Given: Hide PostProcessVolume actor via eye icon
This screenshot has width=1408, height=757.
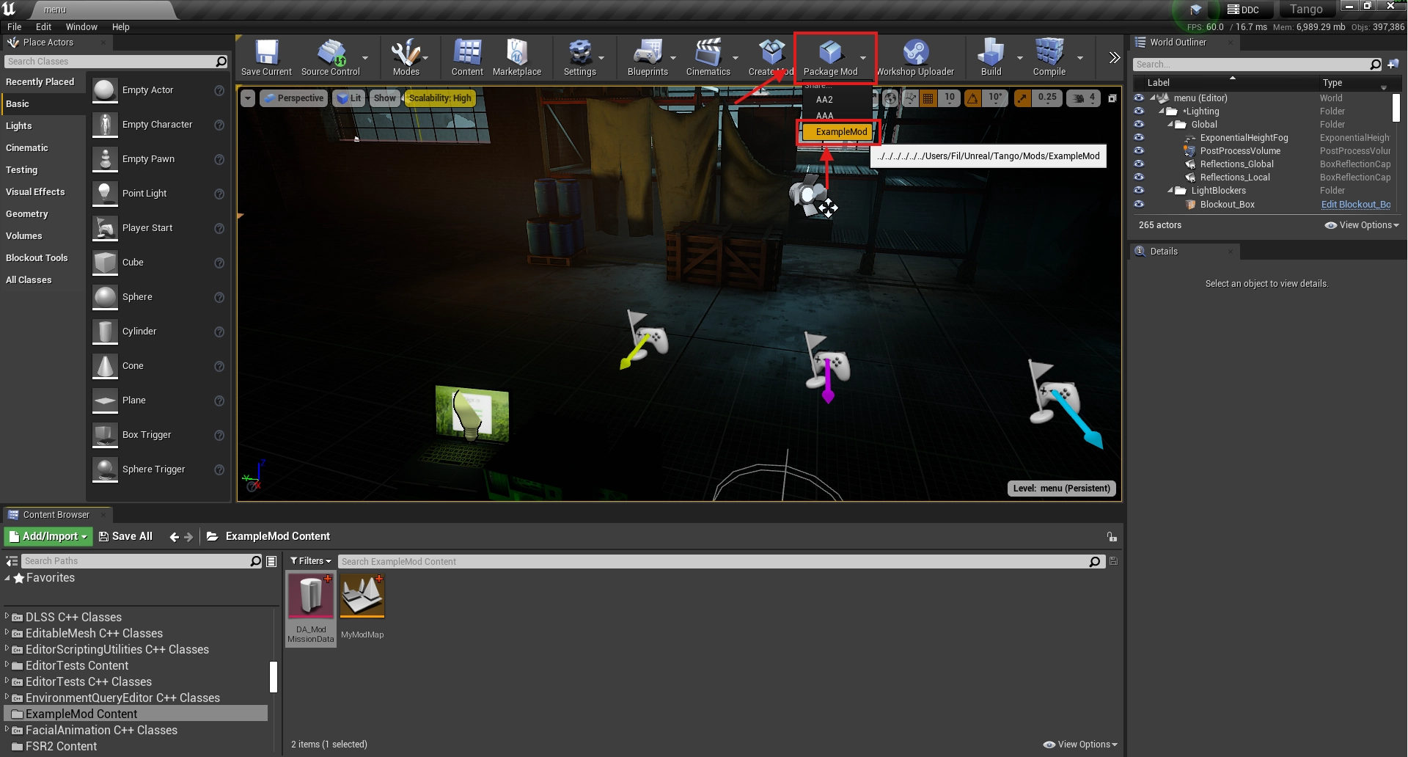Looking at the screenshot, I should tap(1139, 150).
